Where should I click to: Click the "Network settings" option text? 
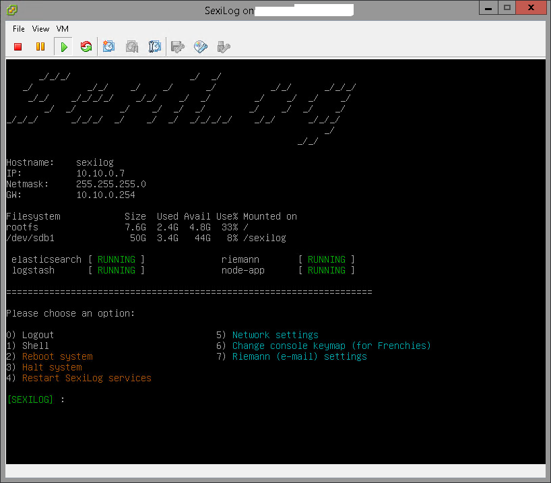click(275, 335)
